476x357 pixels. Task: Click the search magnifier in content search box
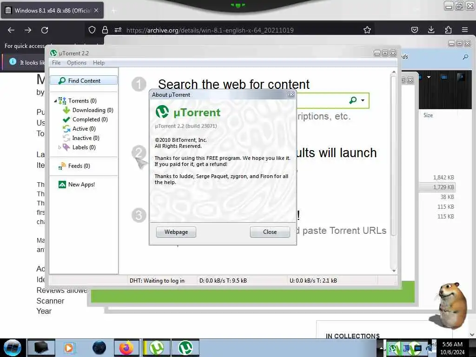pyautogui.click(x=353, y=100)
